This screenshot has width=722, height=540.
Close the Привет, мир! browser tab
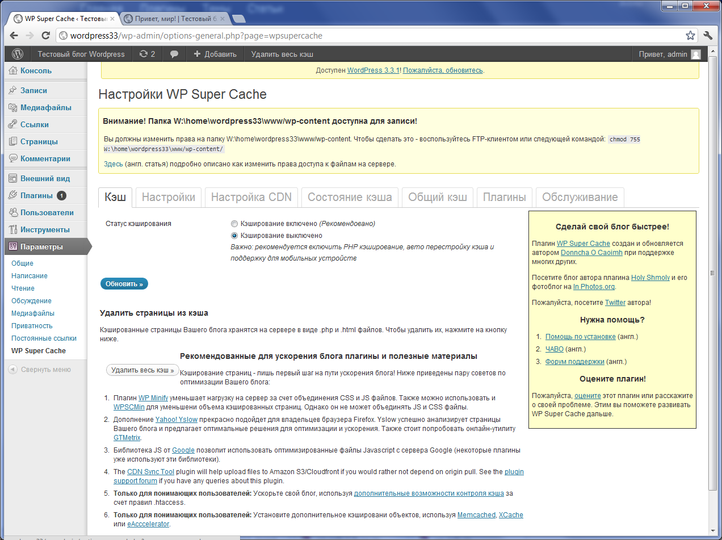click(x=222, y=19)
